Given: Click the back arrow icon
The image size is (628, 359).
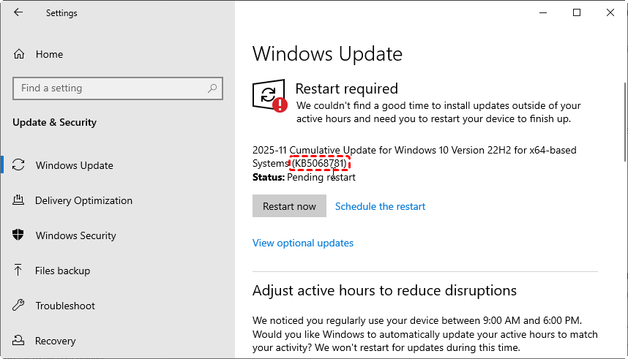Looking at the screenshot, I should click(18, 12).
